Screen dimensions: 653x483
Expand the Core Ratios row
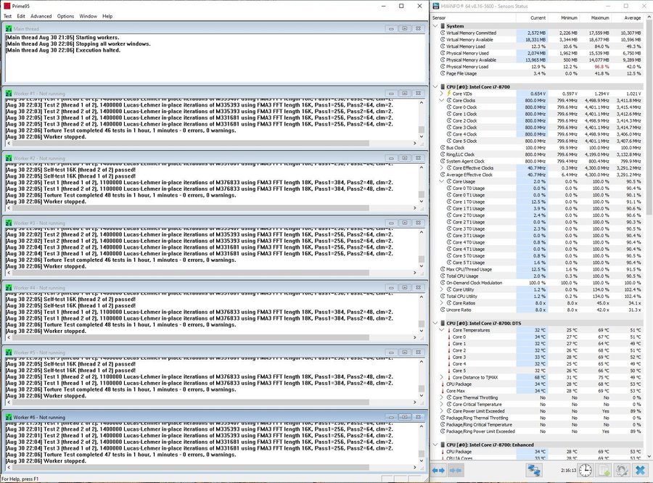[442, 303]
